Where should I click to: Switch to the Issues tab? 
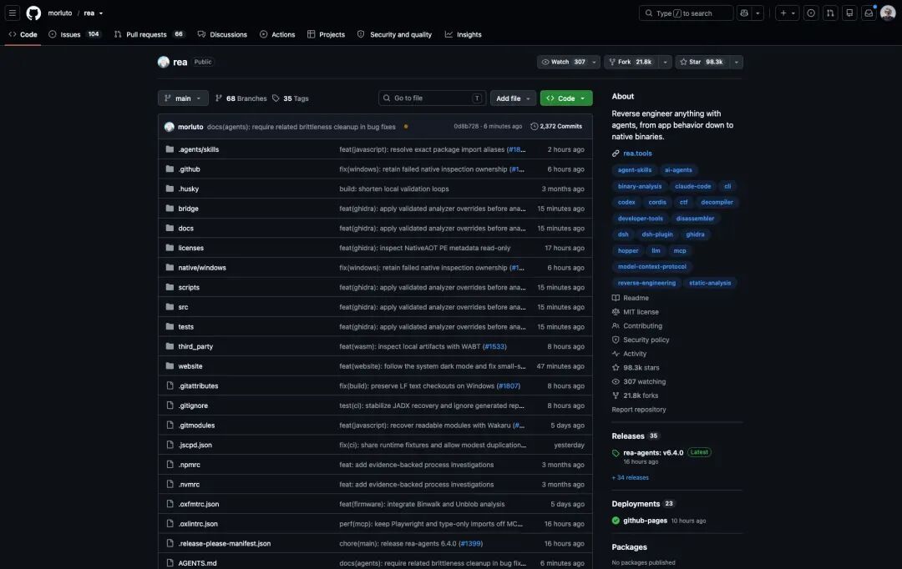click(74, 34)
